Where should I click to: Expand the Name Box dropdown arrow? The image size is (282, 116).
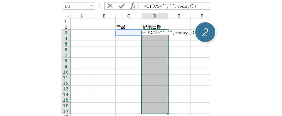pos(92,6)
